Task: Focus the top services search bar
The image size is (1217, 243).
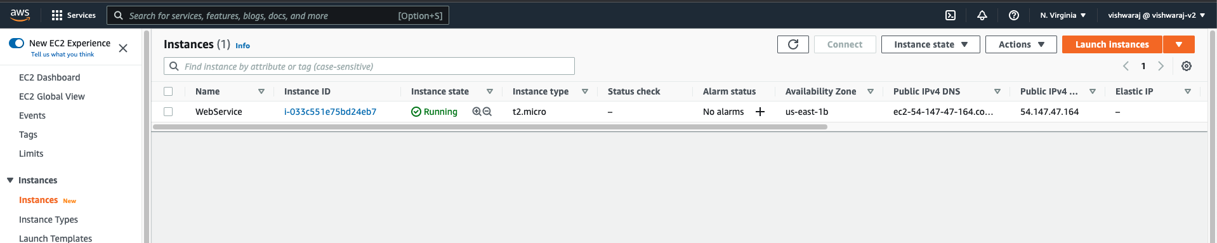Action: point(278,15)
